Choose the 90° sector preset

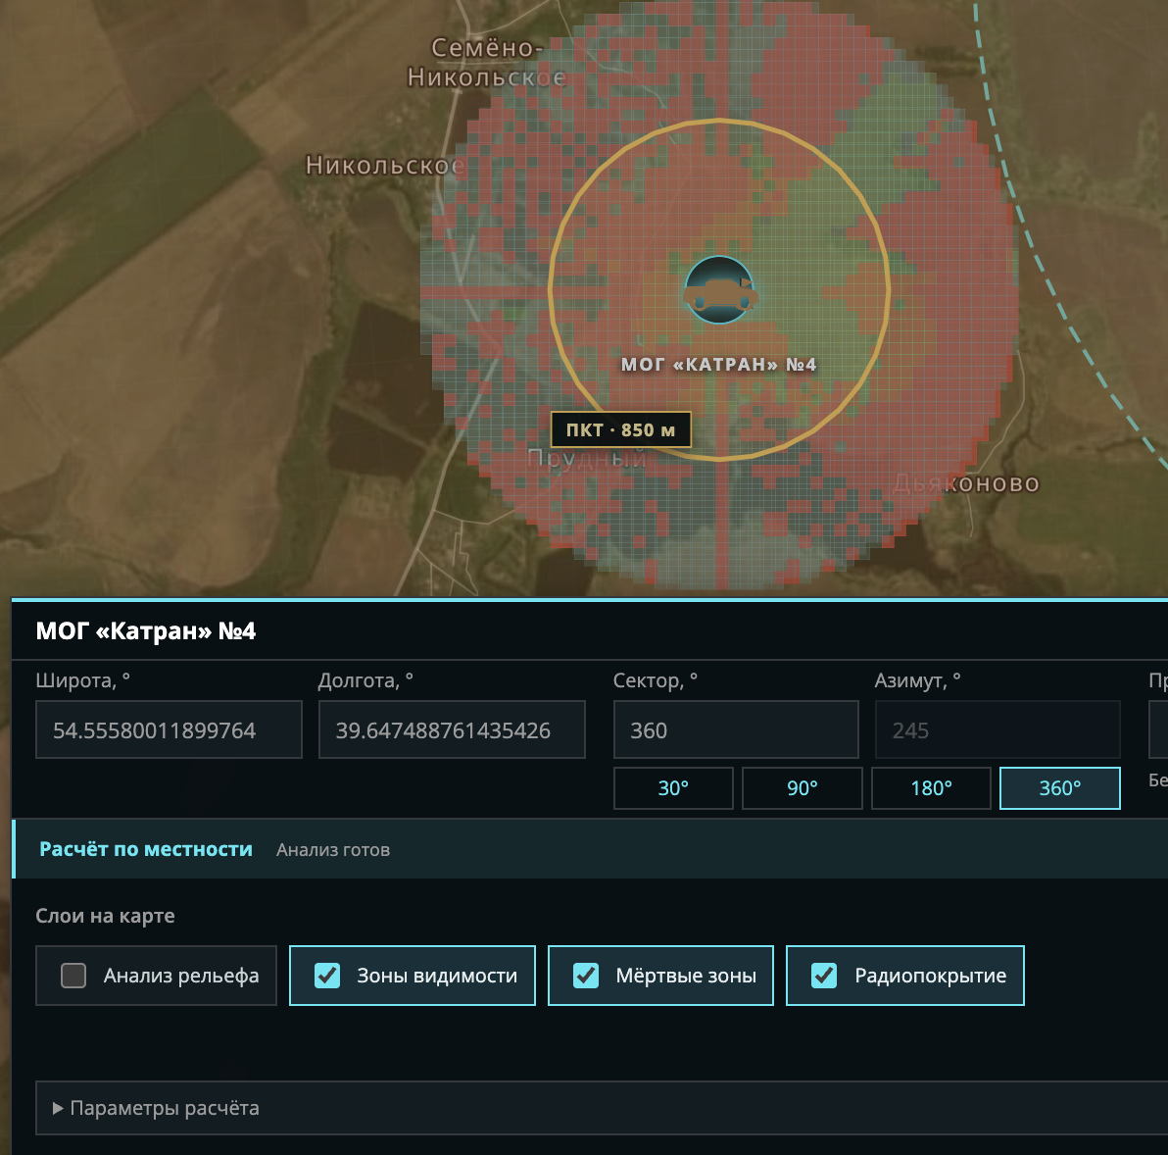click(x=803, y=788)
